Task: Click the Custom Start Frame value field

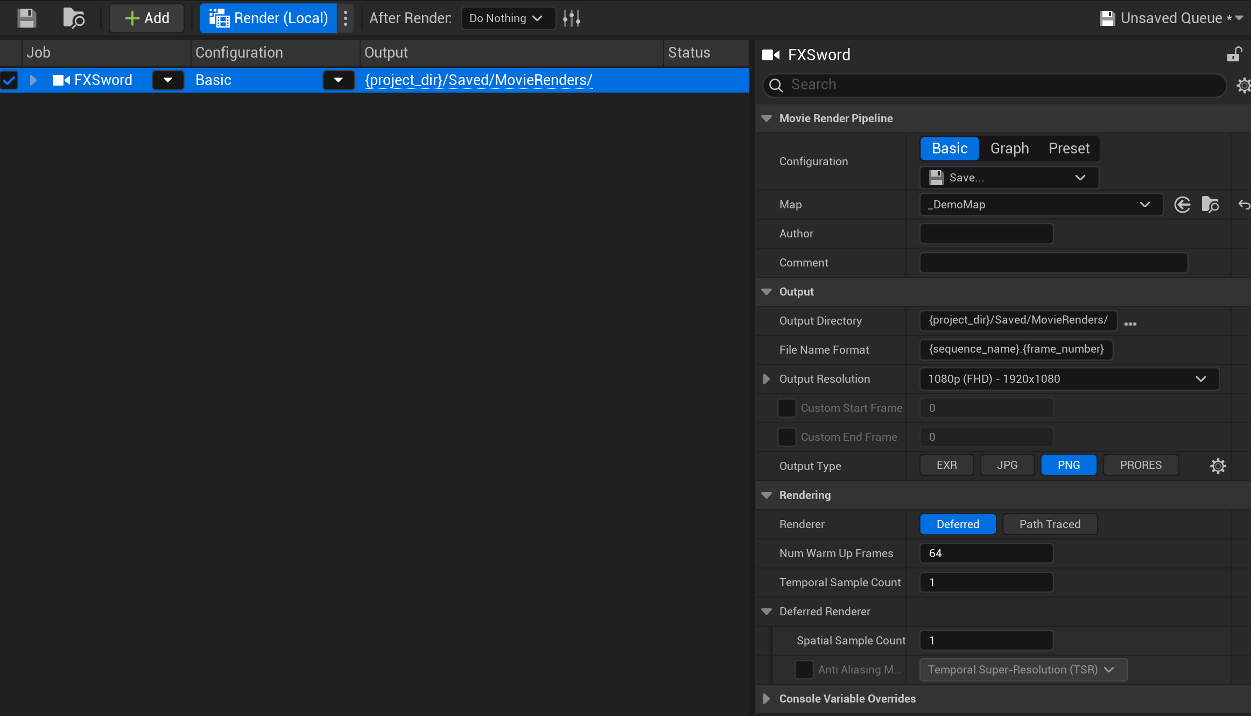Action: [x=987, y=408]
